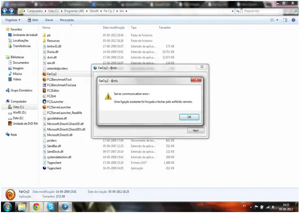The image size is (300, 213).
Task: Select the FC2Editor icon
Action: pos(44,90)
